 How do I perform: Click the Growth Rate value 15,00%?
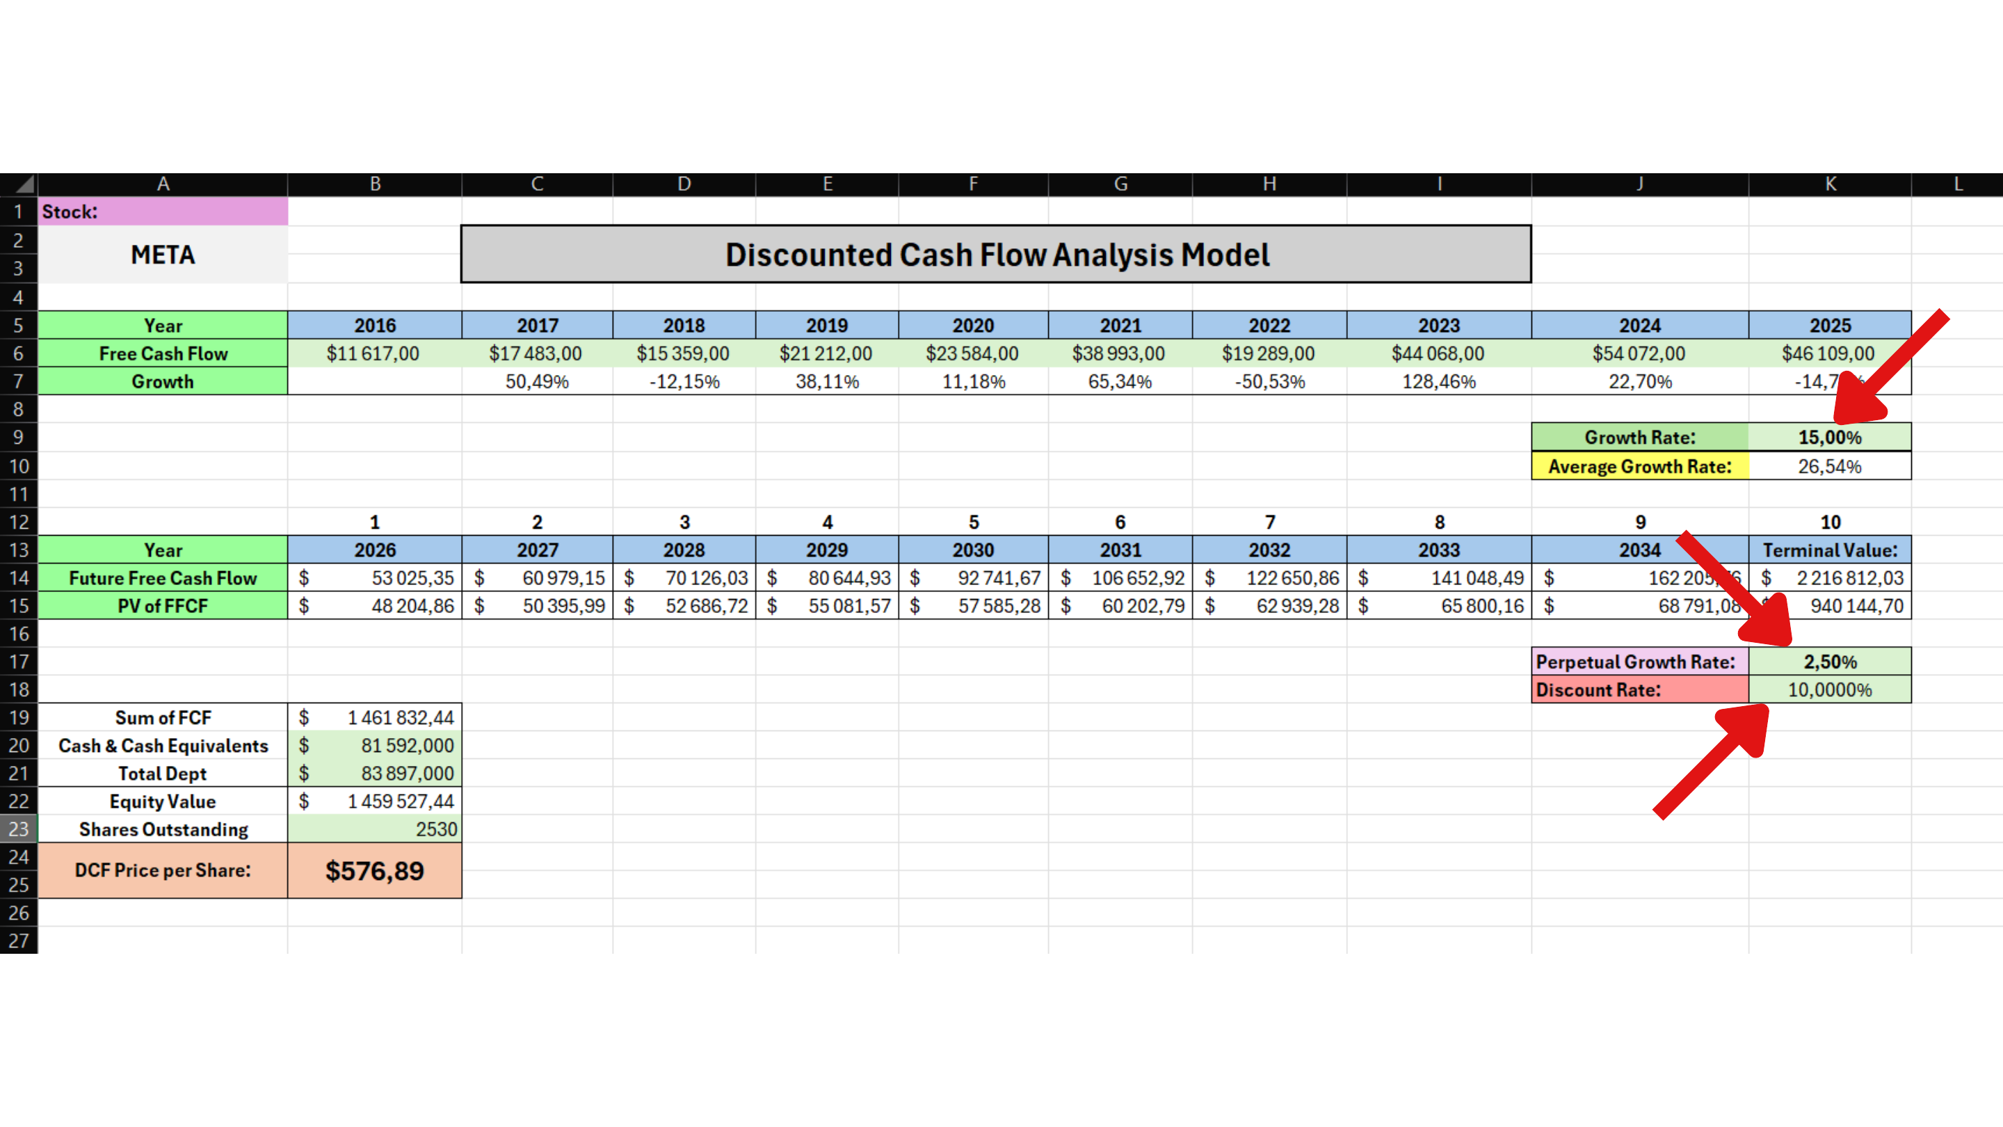tap(1830, 437)
